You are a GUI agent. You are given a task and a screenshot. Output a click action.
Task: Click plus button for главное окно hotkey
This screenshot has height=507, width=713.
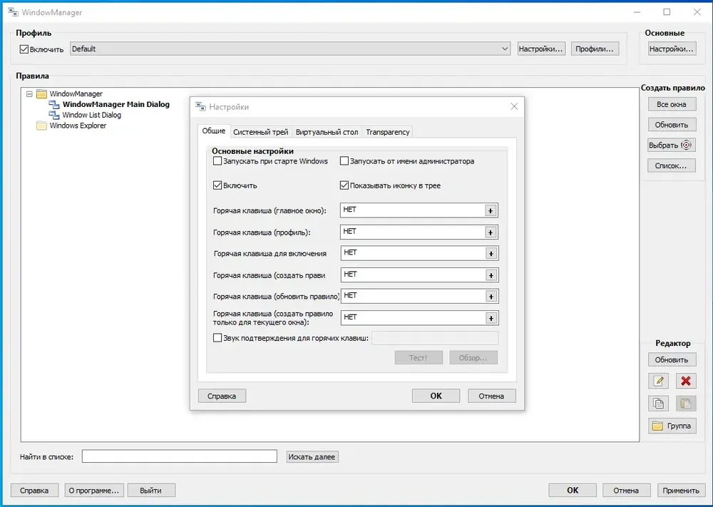click(x=491, y=210)
